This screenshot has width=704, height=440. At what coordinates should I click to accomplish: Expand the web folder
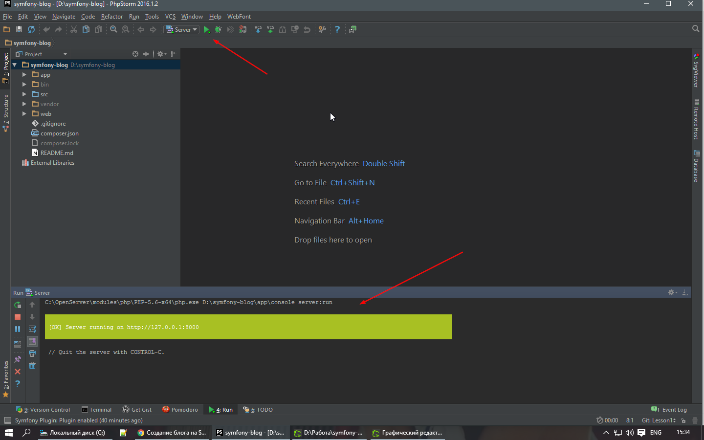(x=24, y=113)
